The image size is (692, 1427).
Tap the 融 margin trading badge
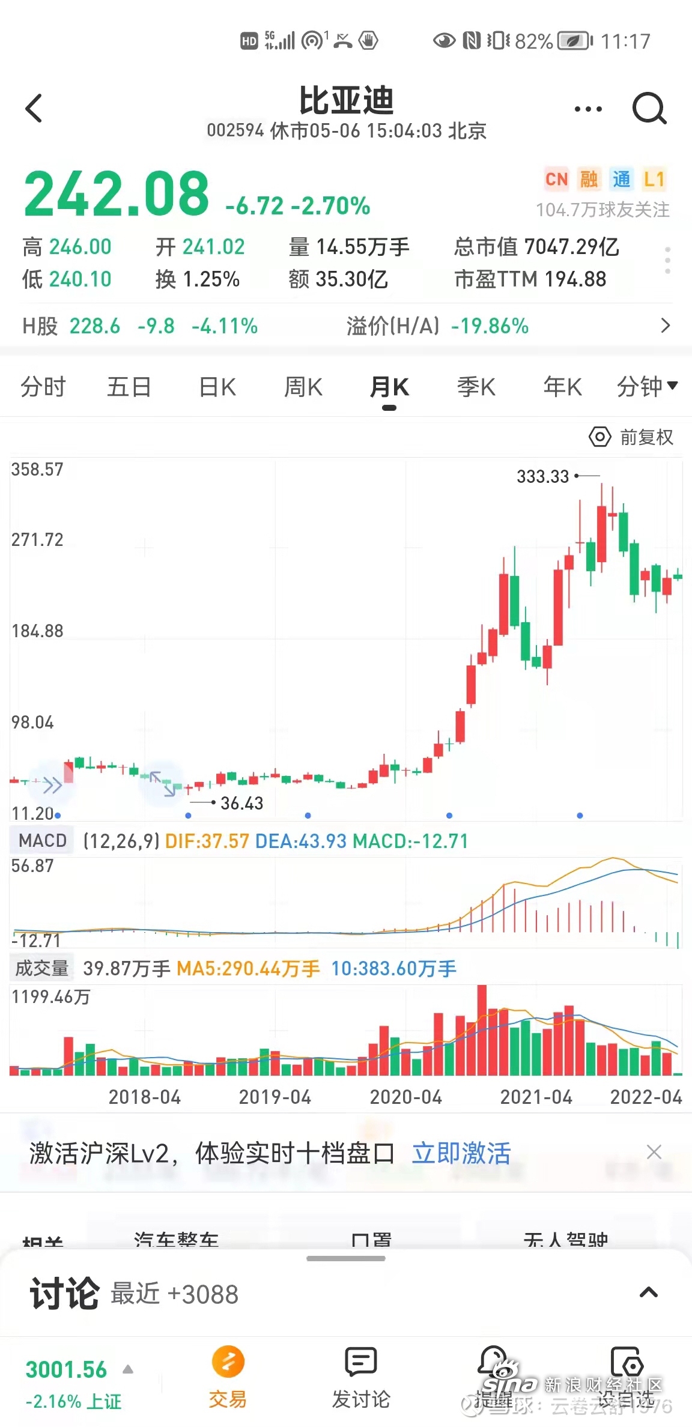tap(589, 179)
